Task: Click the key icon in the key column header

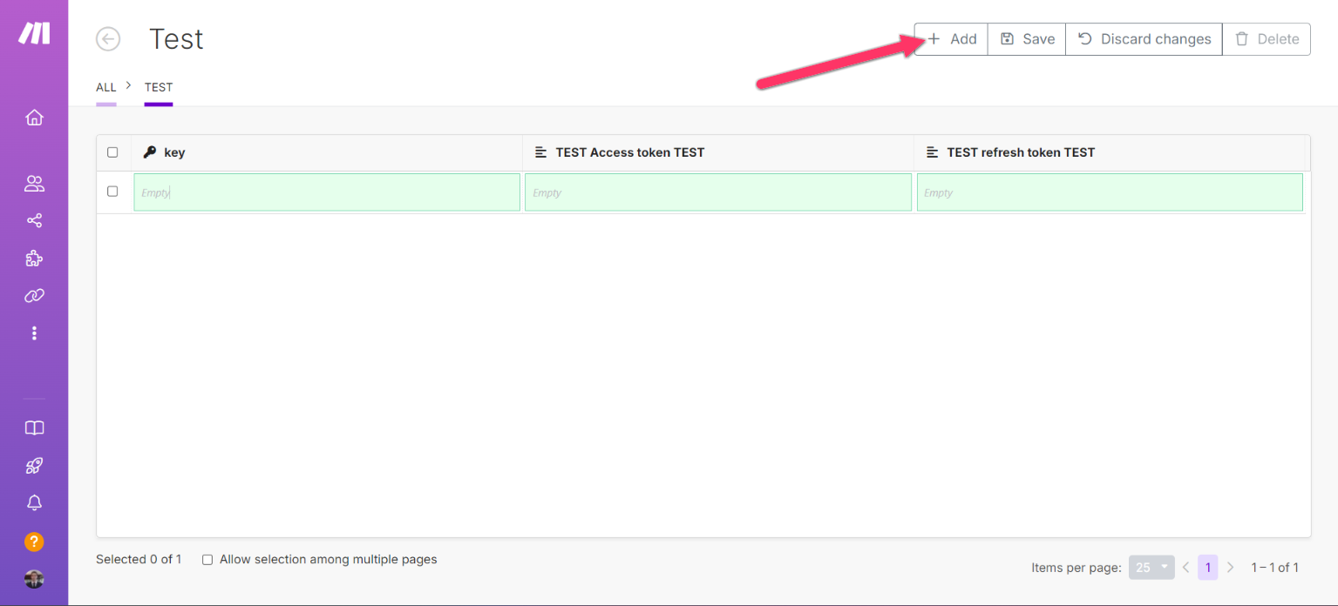Action: 149,152
